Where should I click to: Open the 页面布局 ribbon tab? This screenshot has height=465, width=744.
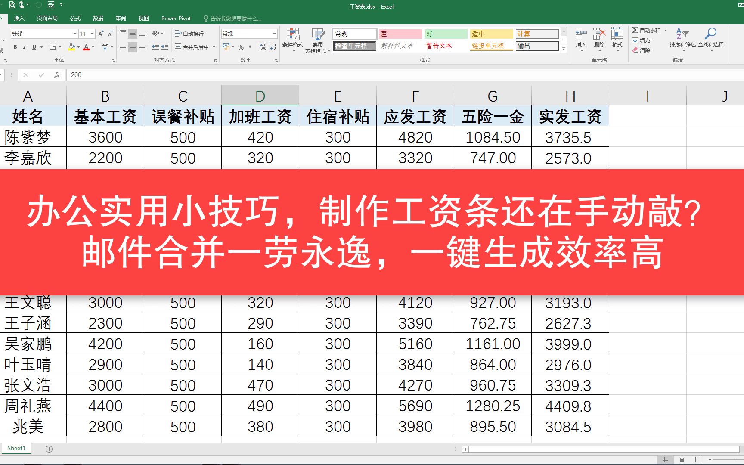click(47, 19)
